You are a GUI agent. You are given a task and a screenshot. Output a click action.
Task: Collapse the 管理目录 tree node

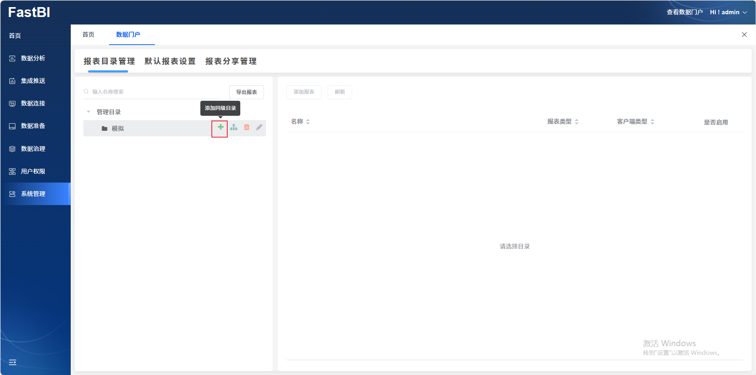[89, 112]
